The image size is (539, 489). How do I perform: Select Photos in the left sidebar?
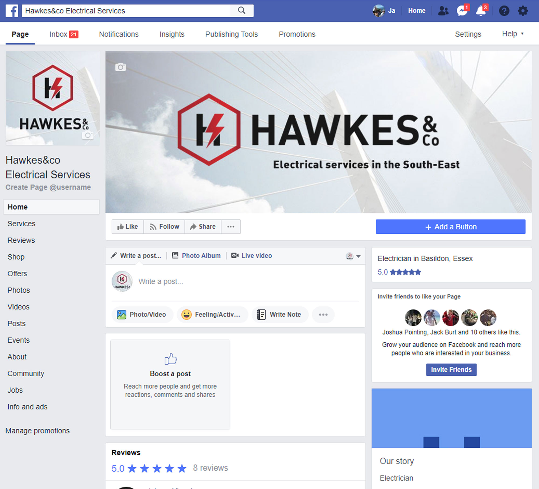point(19,290)
